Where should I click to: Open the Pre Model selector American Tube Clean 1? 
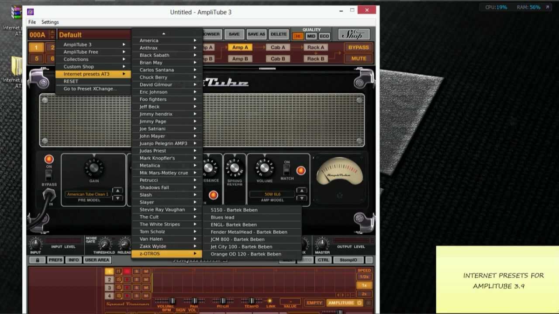[x=87, y=194]
